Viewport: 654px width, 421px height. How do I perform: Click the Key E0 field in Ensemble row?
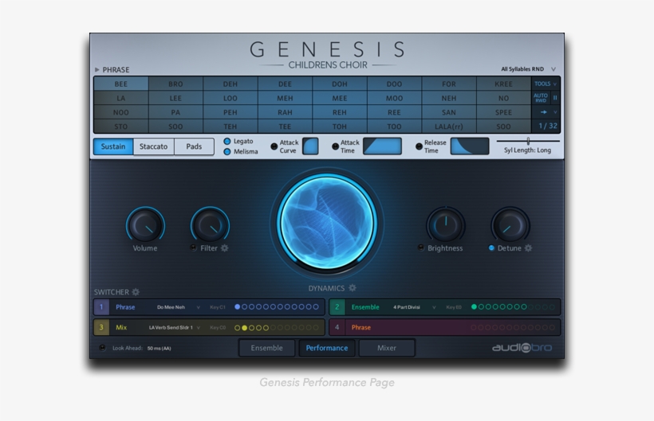pos(454,307)
